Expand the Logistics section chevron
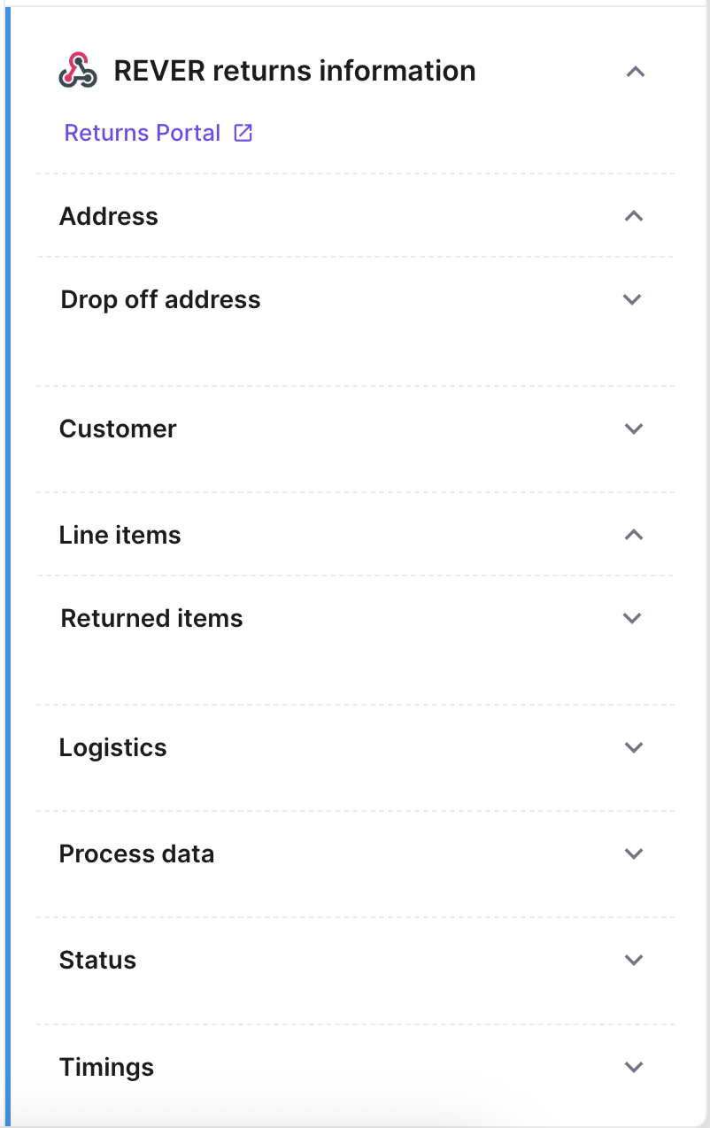The height and width of the screenshot is (1128, 710). click(x=633, y=747)
